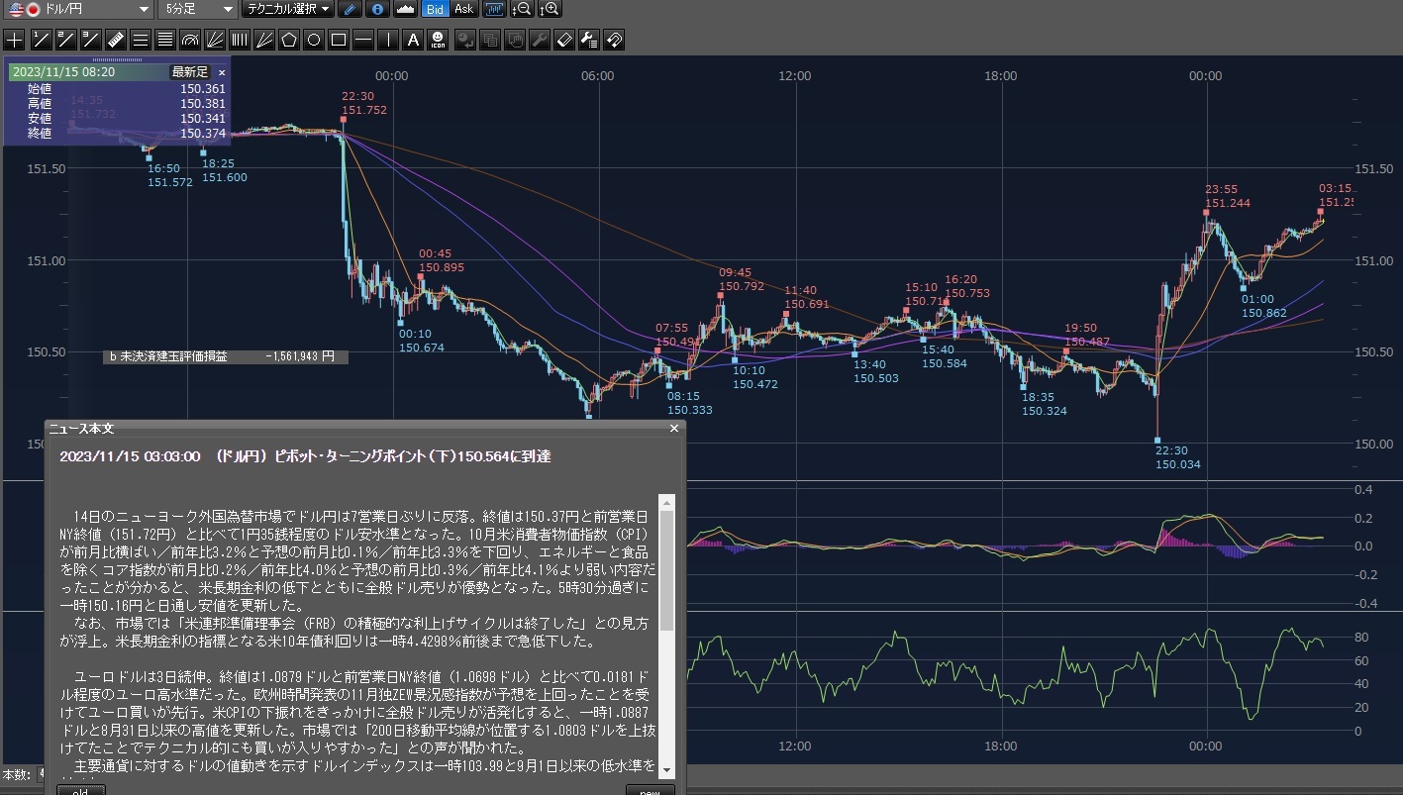Close the ニュース本文 news panel
The height and width of the screenshot is (795, 1403).
tap(674, 429)
